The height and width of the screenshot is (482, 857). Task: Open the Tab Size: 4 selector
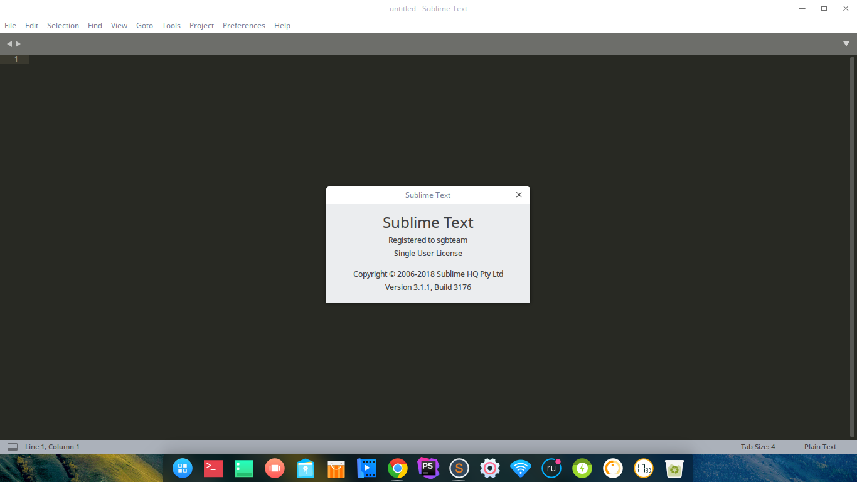758,447
